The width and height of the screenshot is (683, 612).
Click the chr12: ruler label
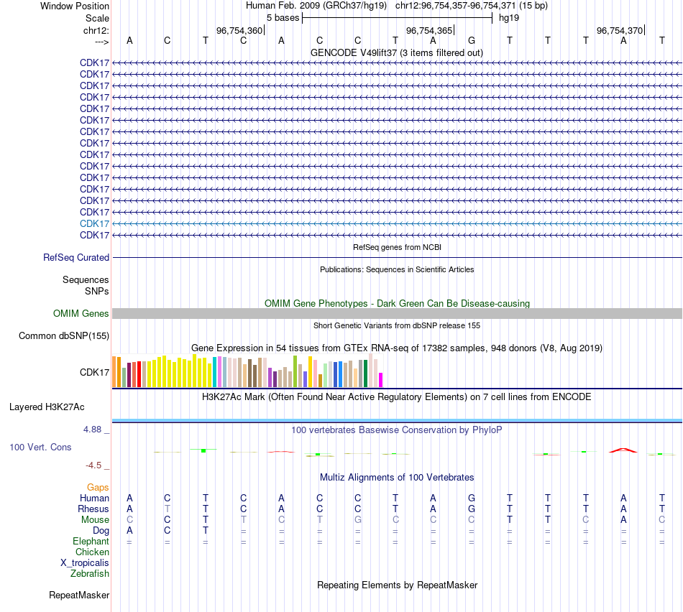pyautogui.click(x=96, y=30)
